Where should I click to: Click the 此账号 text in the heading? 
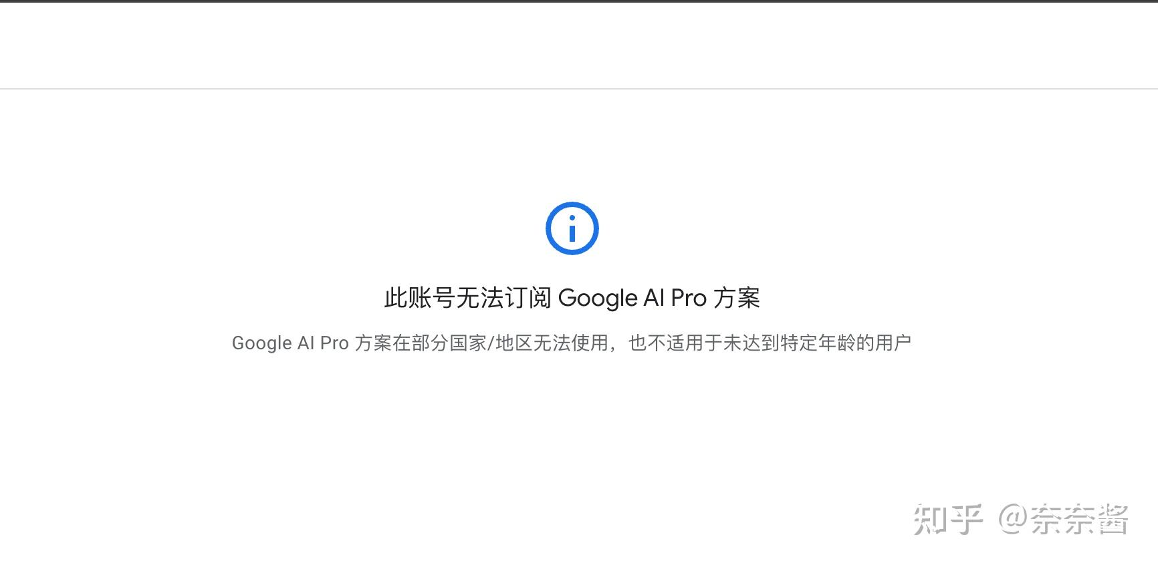(419, 298)
